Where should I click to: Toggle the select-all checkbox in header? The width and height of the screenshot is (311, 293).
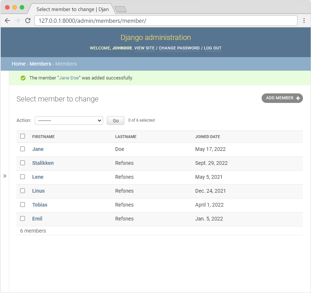pyautogui.click(x=23, y=136)
